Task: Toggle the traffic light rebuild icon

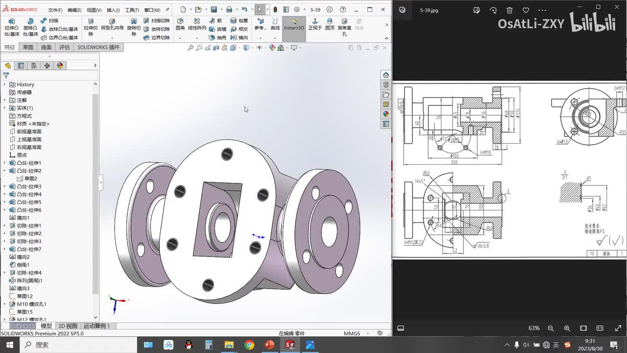Action: pos(275,10)
